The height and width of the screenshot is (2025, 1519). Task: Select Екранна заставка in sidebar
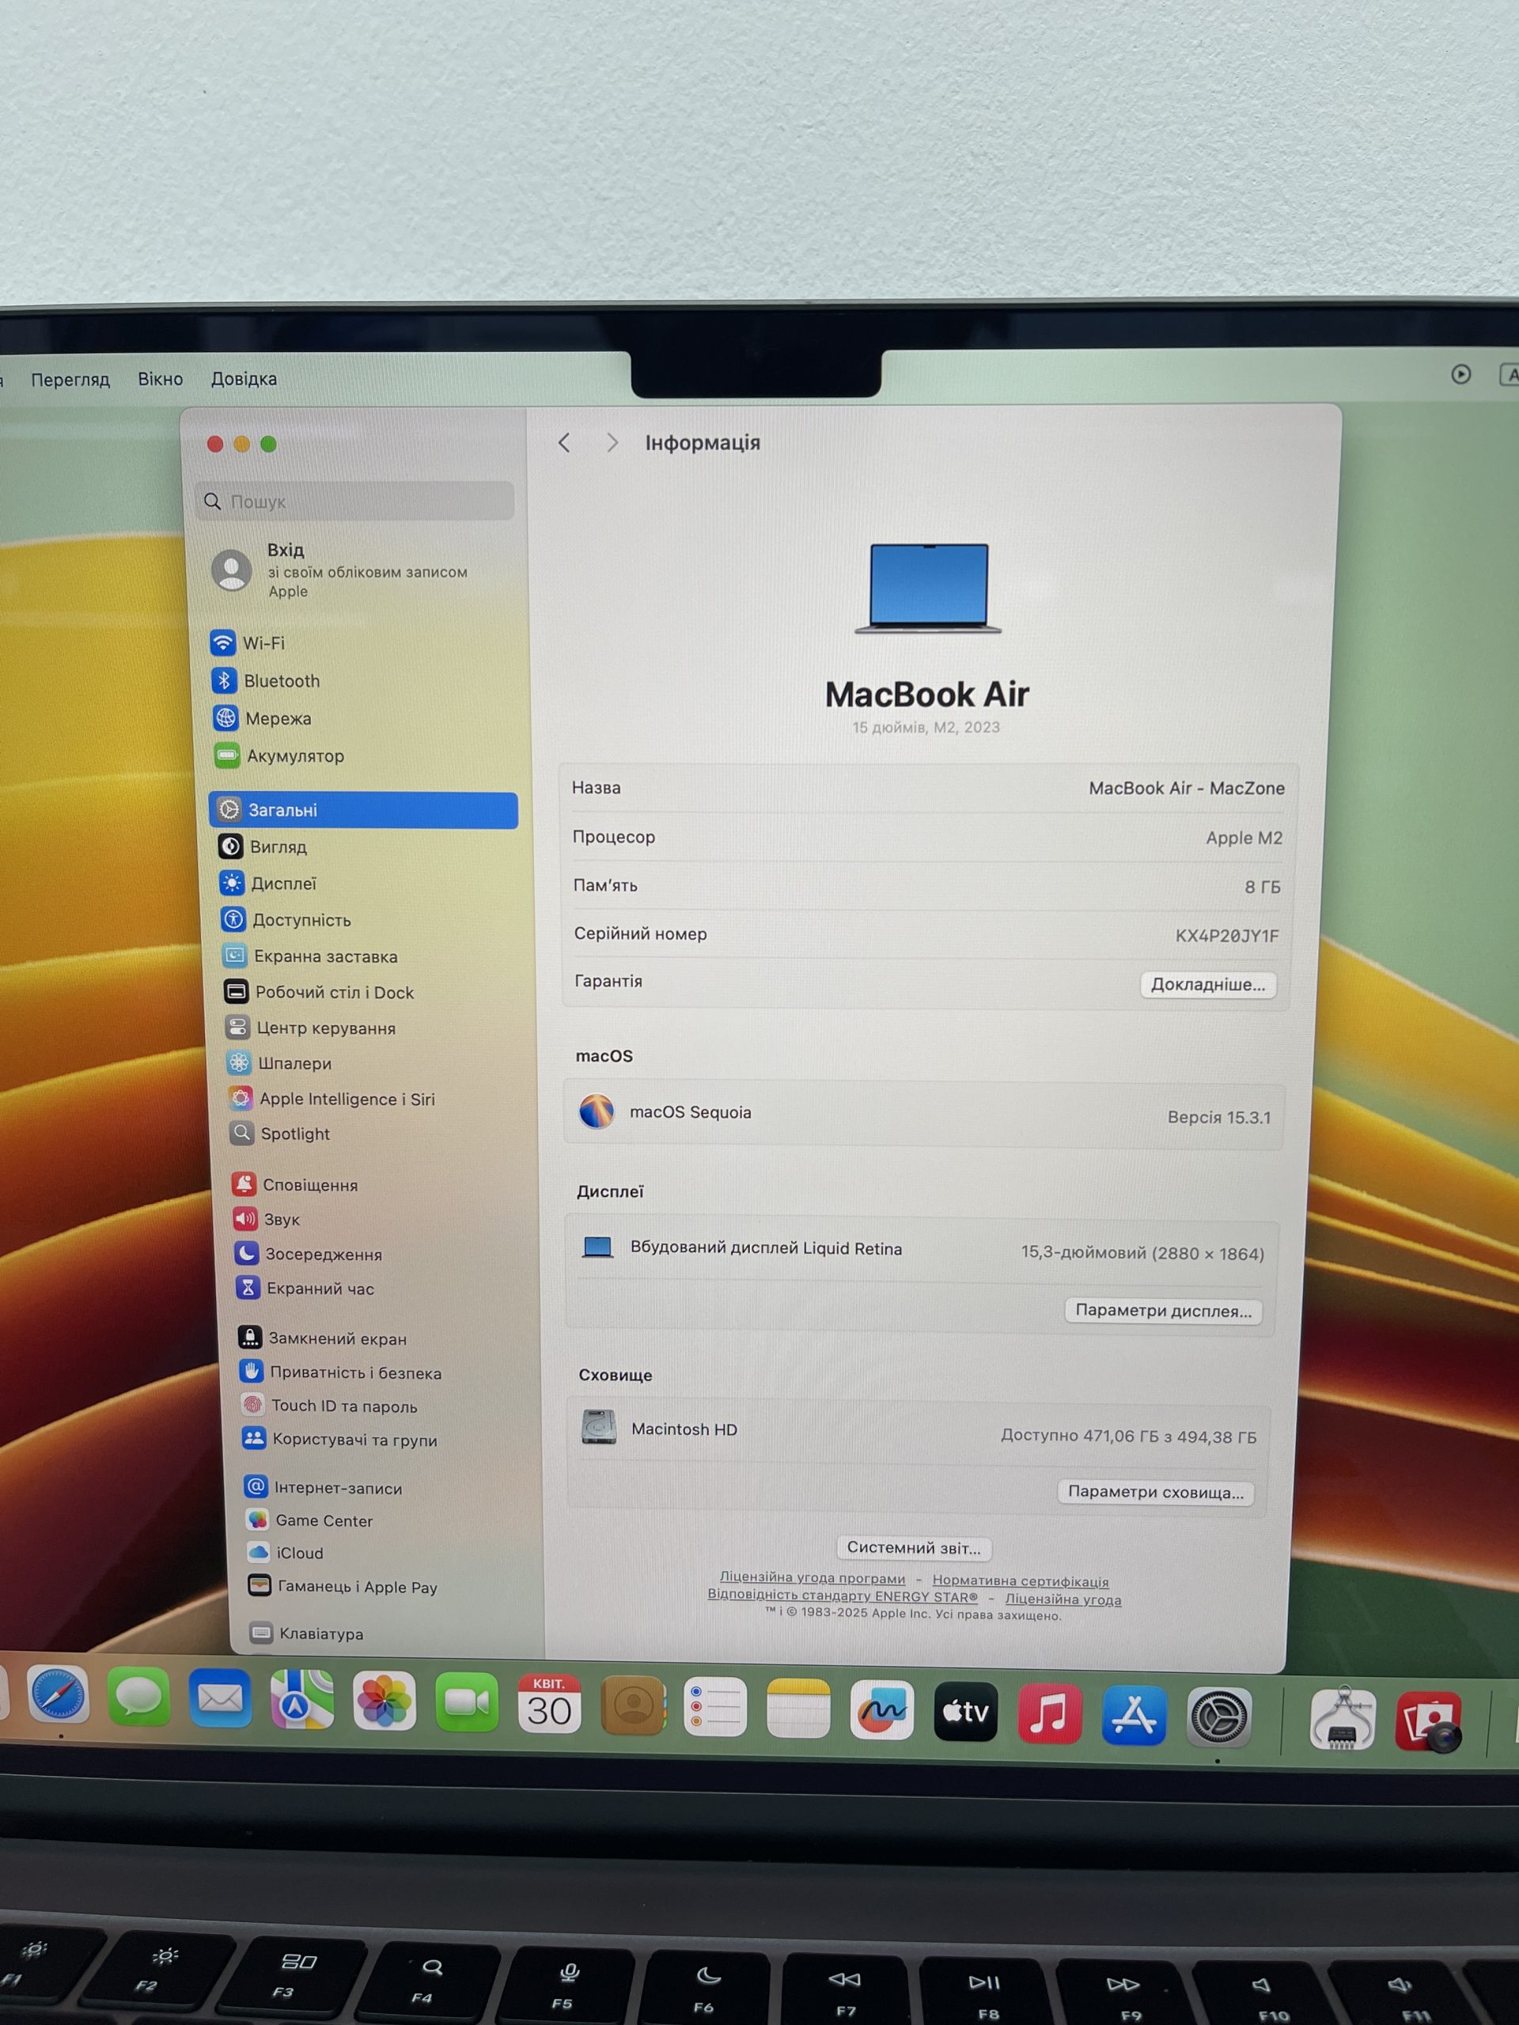pos(310,956)
